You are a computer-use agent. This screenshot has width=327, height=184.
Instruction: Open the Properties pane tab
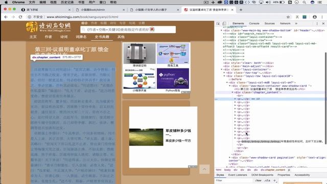click(284, 175)
